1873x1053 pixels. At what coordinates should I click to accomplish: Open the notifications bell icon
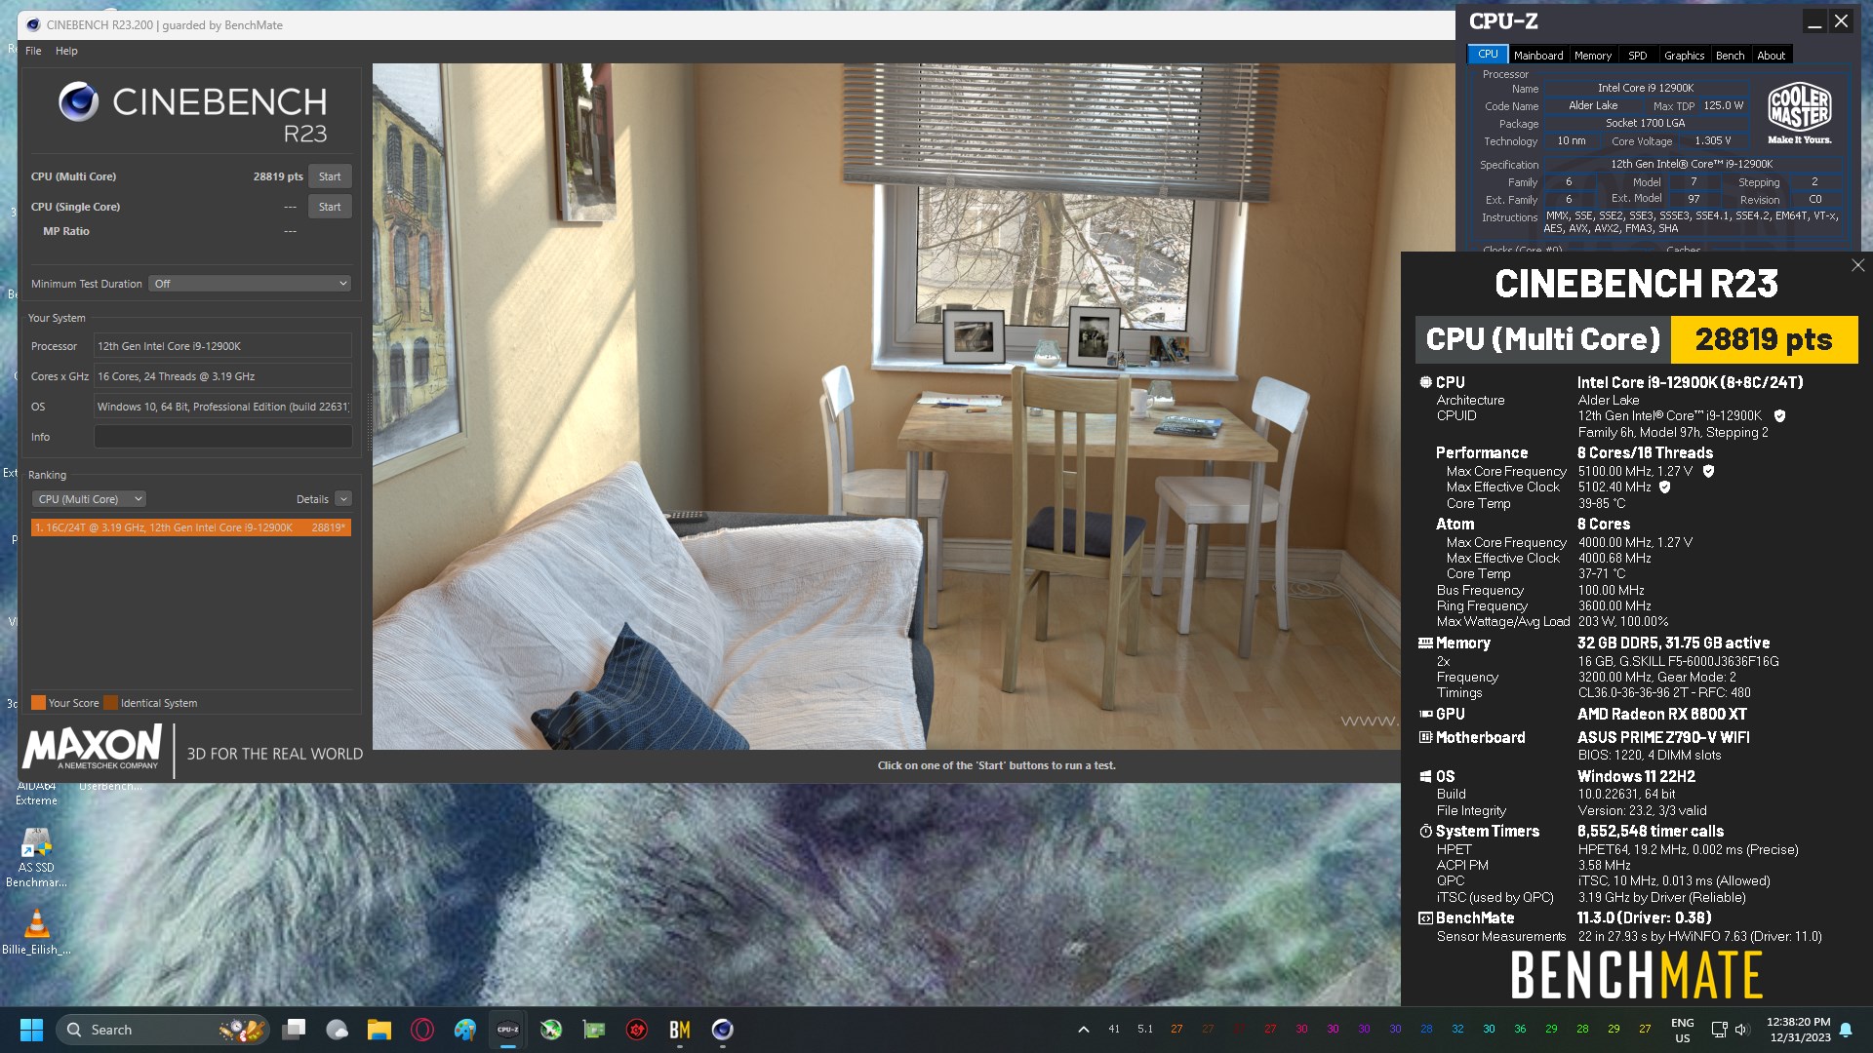point(1846,1030)
